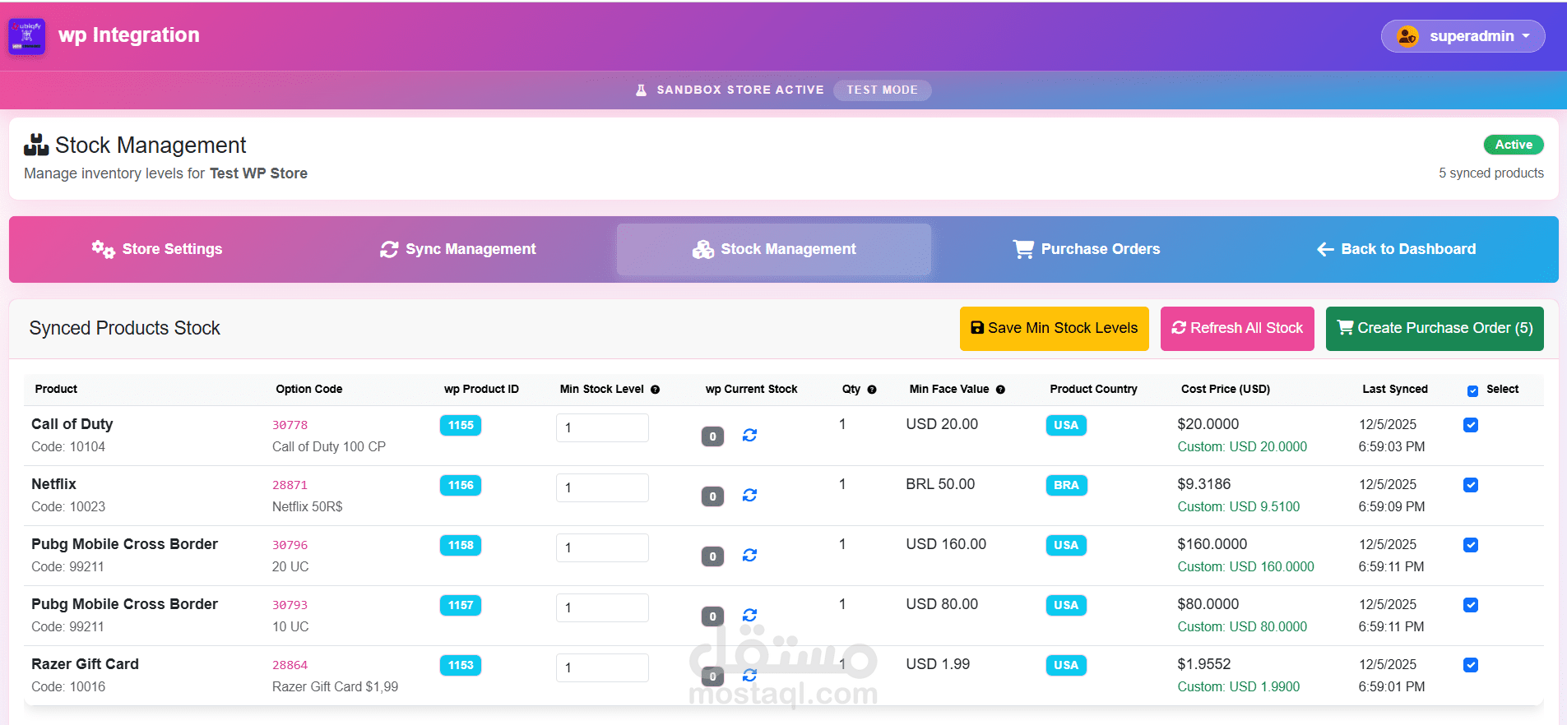Click Pubg 10 UC min stock input
Screen dimensions: 1567x725
(602, 607)
